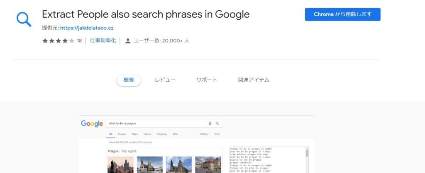The height and width of the screenshot is (173, 425).
Task: Click the 'All' tab in Google preview
Action: pyautogui.click(x=110, y=134)
